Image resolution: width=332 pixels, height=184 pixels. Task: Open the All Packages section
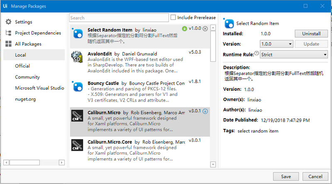coord(28,44)
